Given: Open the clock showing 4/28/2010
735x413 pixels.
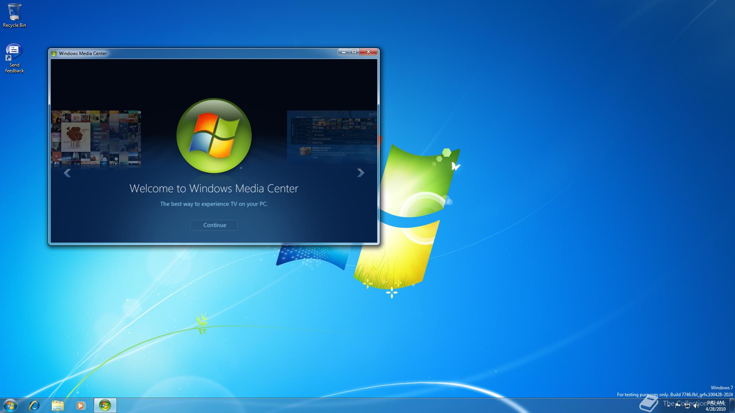Looking at the screenshot, I should point(715,406).
